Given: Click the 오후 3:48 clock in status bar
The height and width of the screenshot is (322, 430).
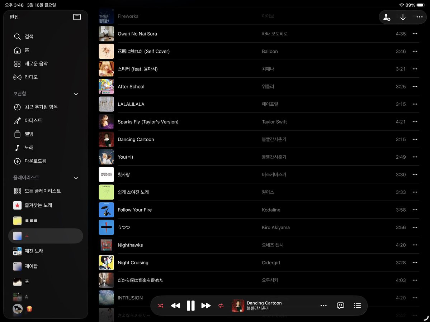Looking at the screenshot, I should 14,5.
